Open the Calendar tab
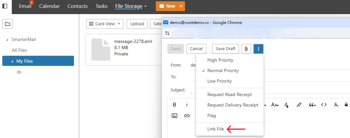 49,6
